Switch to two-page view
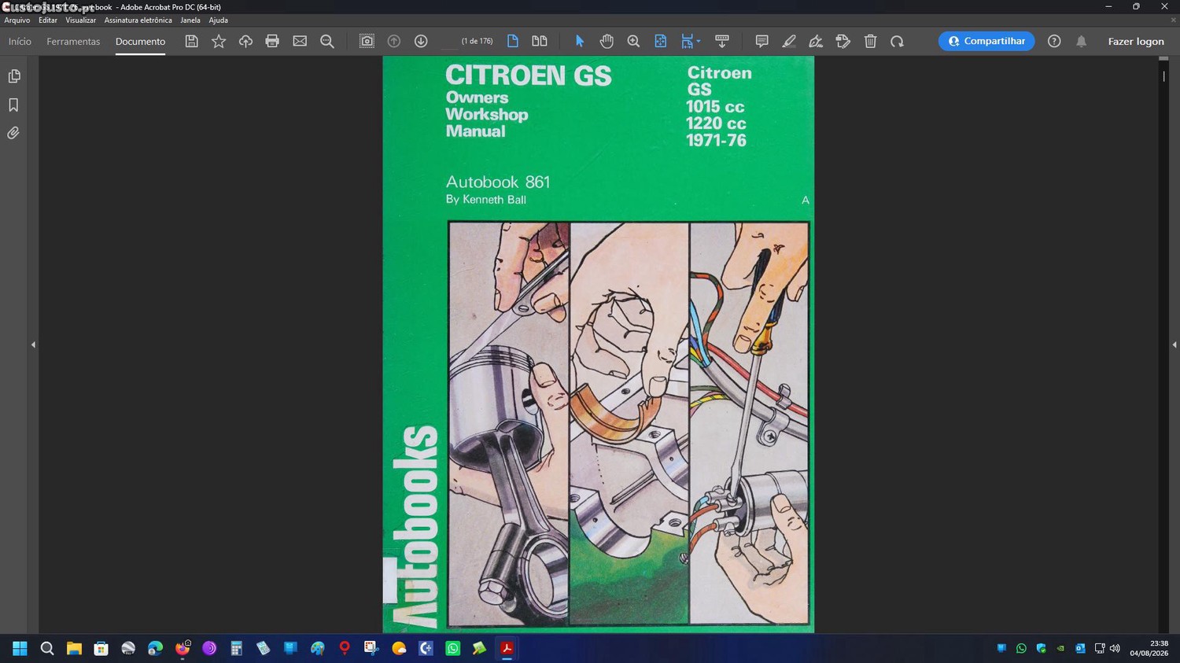This screenshot has height=663, width=1180. (540, 41)
